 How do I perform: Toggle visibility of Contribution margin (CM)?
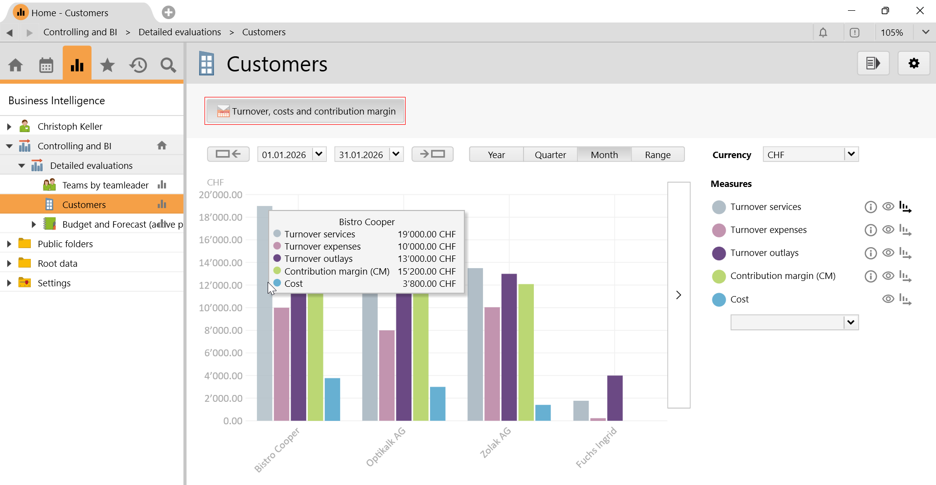coord(888,276)
